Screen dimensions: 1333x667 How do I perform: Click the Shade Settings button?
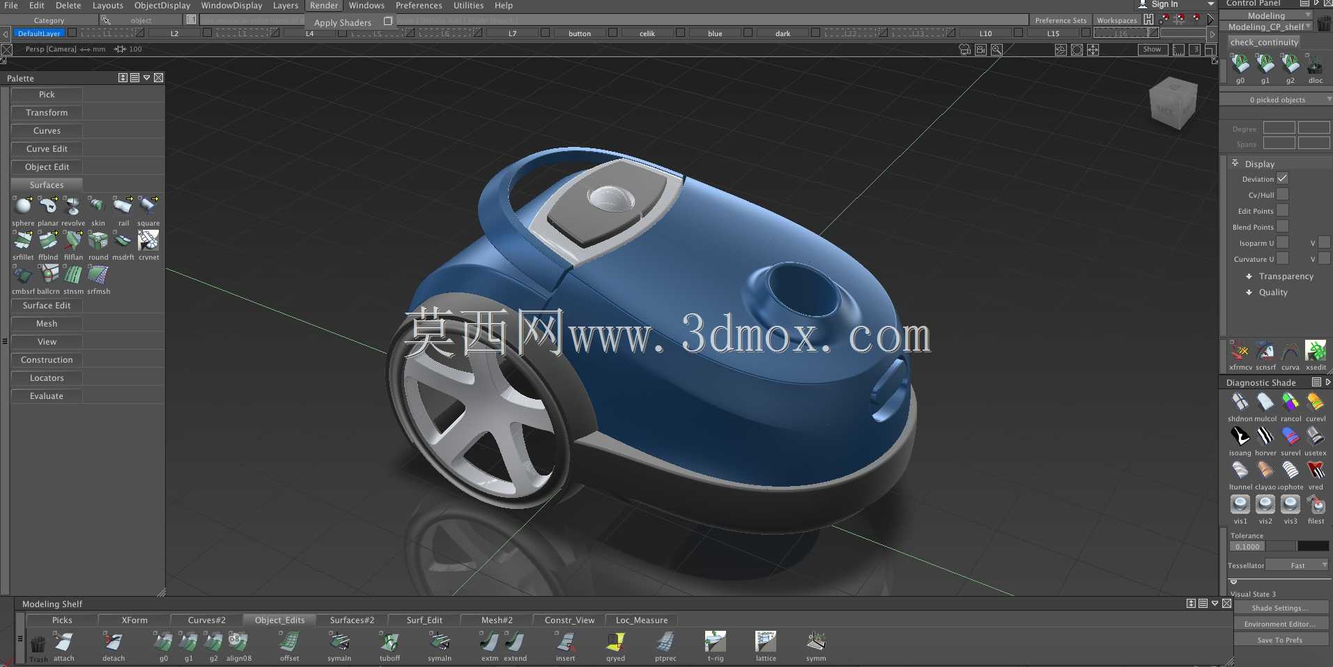(1280, 608)
